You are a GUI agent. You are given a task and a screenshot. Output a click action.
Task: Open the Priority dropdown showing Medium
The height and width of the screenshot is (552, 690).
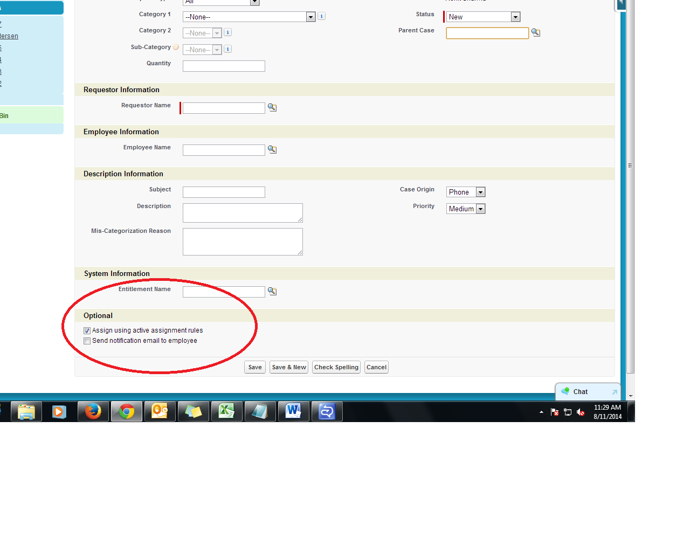coord(466,209)
